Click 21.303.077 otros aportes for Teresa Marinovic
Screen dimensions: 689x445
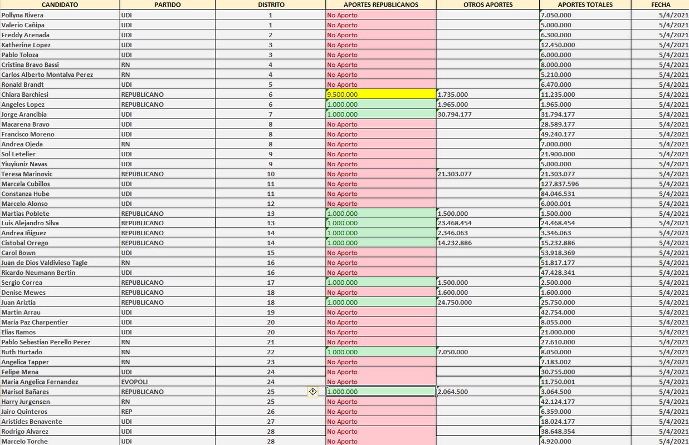pos(488,174)
